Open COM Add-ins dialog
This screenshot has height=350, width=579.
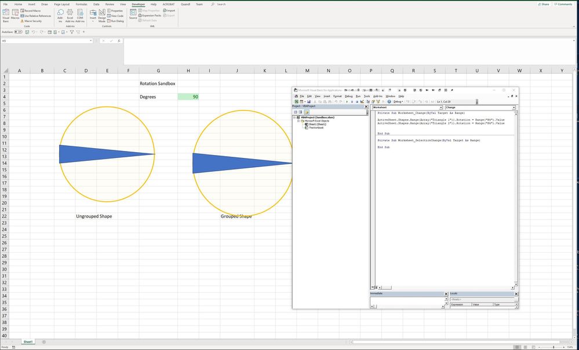tap(80, 16)
